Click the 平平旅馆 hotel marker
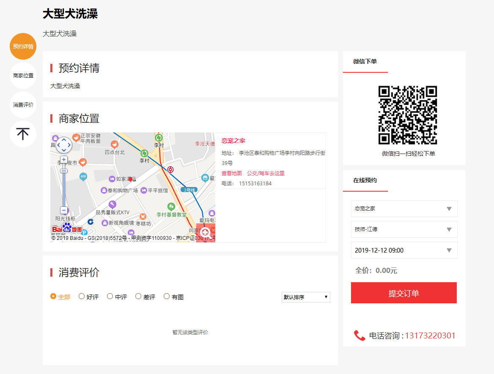This screenshot has width=494, height=374. click(144, 190)
